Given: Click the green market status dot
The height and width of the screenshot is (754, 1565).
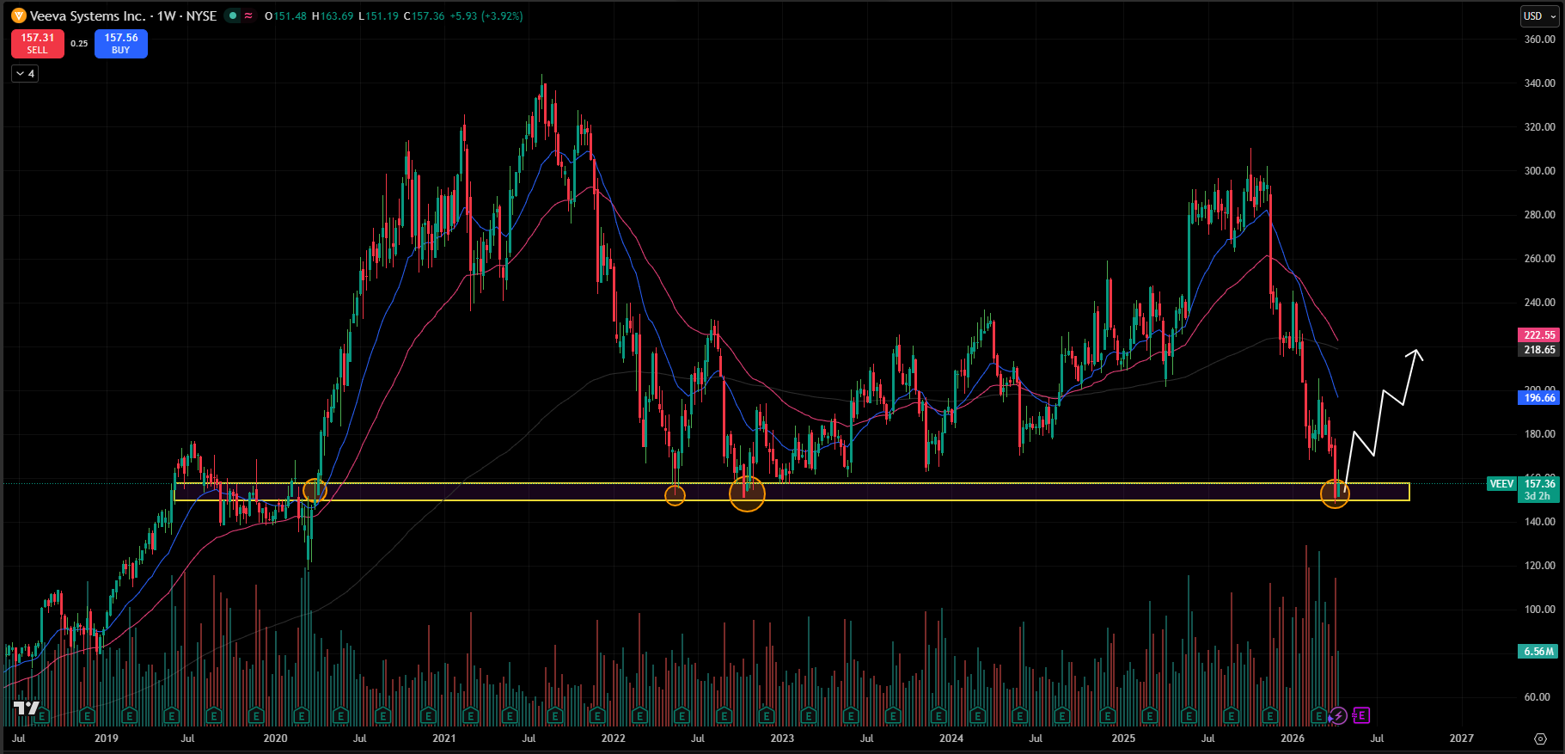Looking at the screenshot, I should click(x=232, y=15).
